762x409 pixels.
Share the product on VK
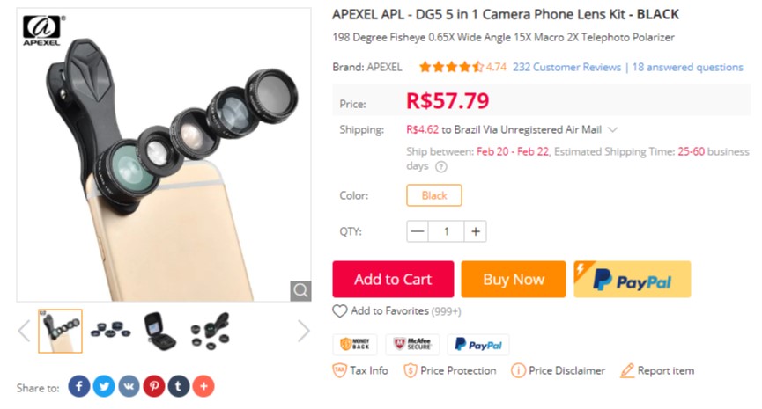coord(129,386)
